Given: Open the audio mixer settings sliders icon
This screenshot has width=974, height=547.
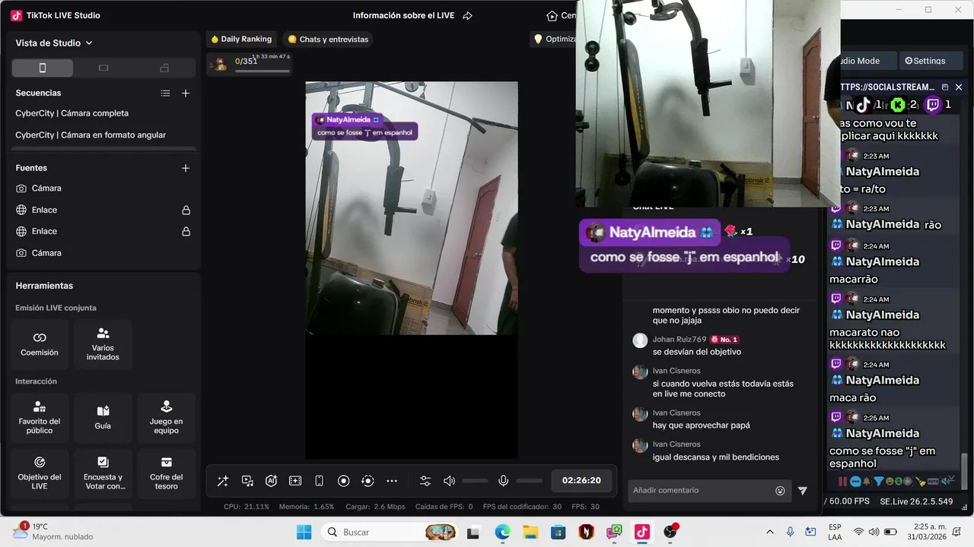Looking at the screenshot, I should pyautogui.click(x=425, y=481).
